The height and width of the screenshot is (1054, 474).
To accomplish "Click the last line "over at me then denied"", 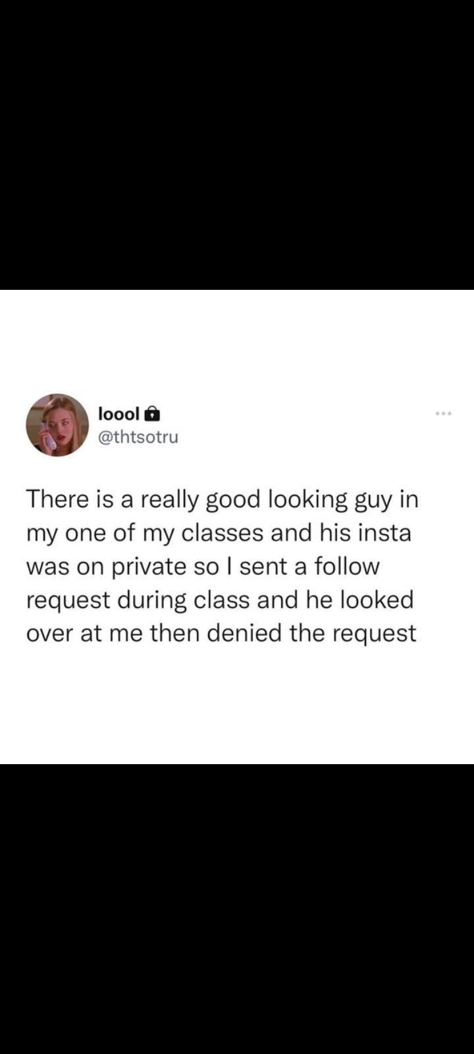I will click(x=221, y=634).
